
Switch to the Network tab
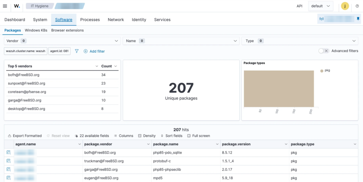pyautogui.click(x=116, y=19)
